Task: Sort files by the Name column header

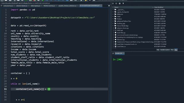Action: 133,7
